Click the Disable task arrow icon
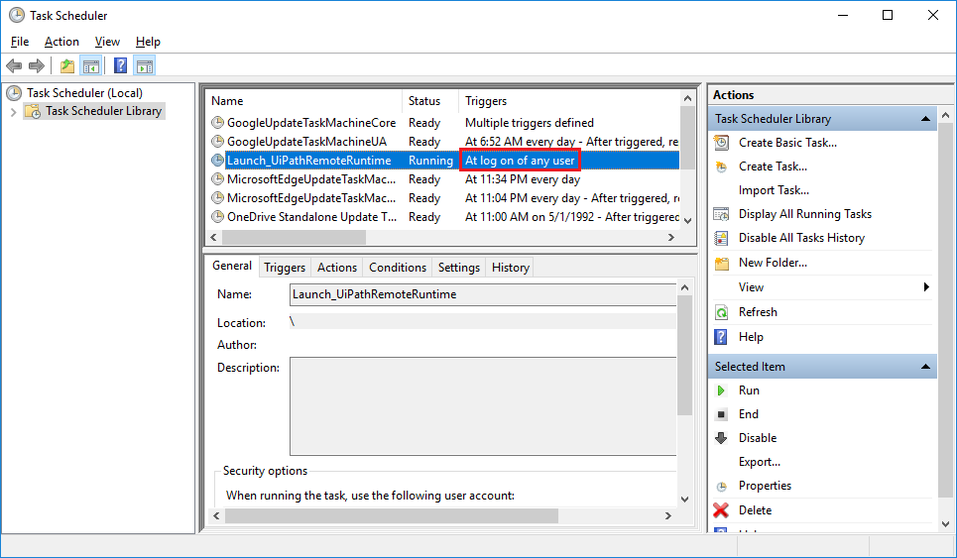Image resolution: width=957 pixels, height=558 pixels. (x=721, y=438)
